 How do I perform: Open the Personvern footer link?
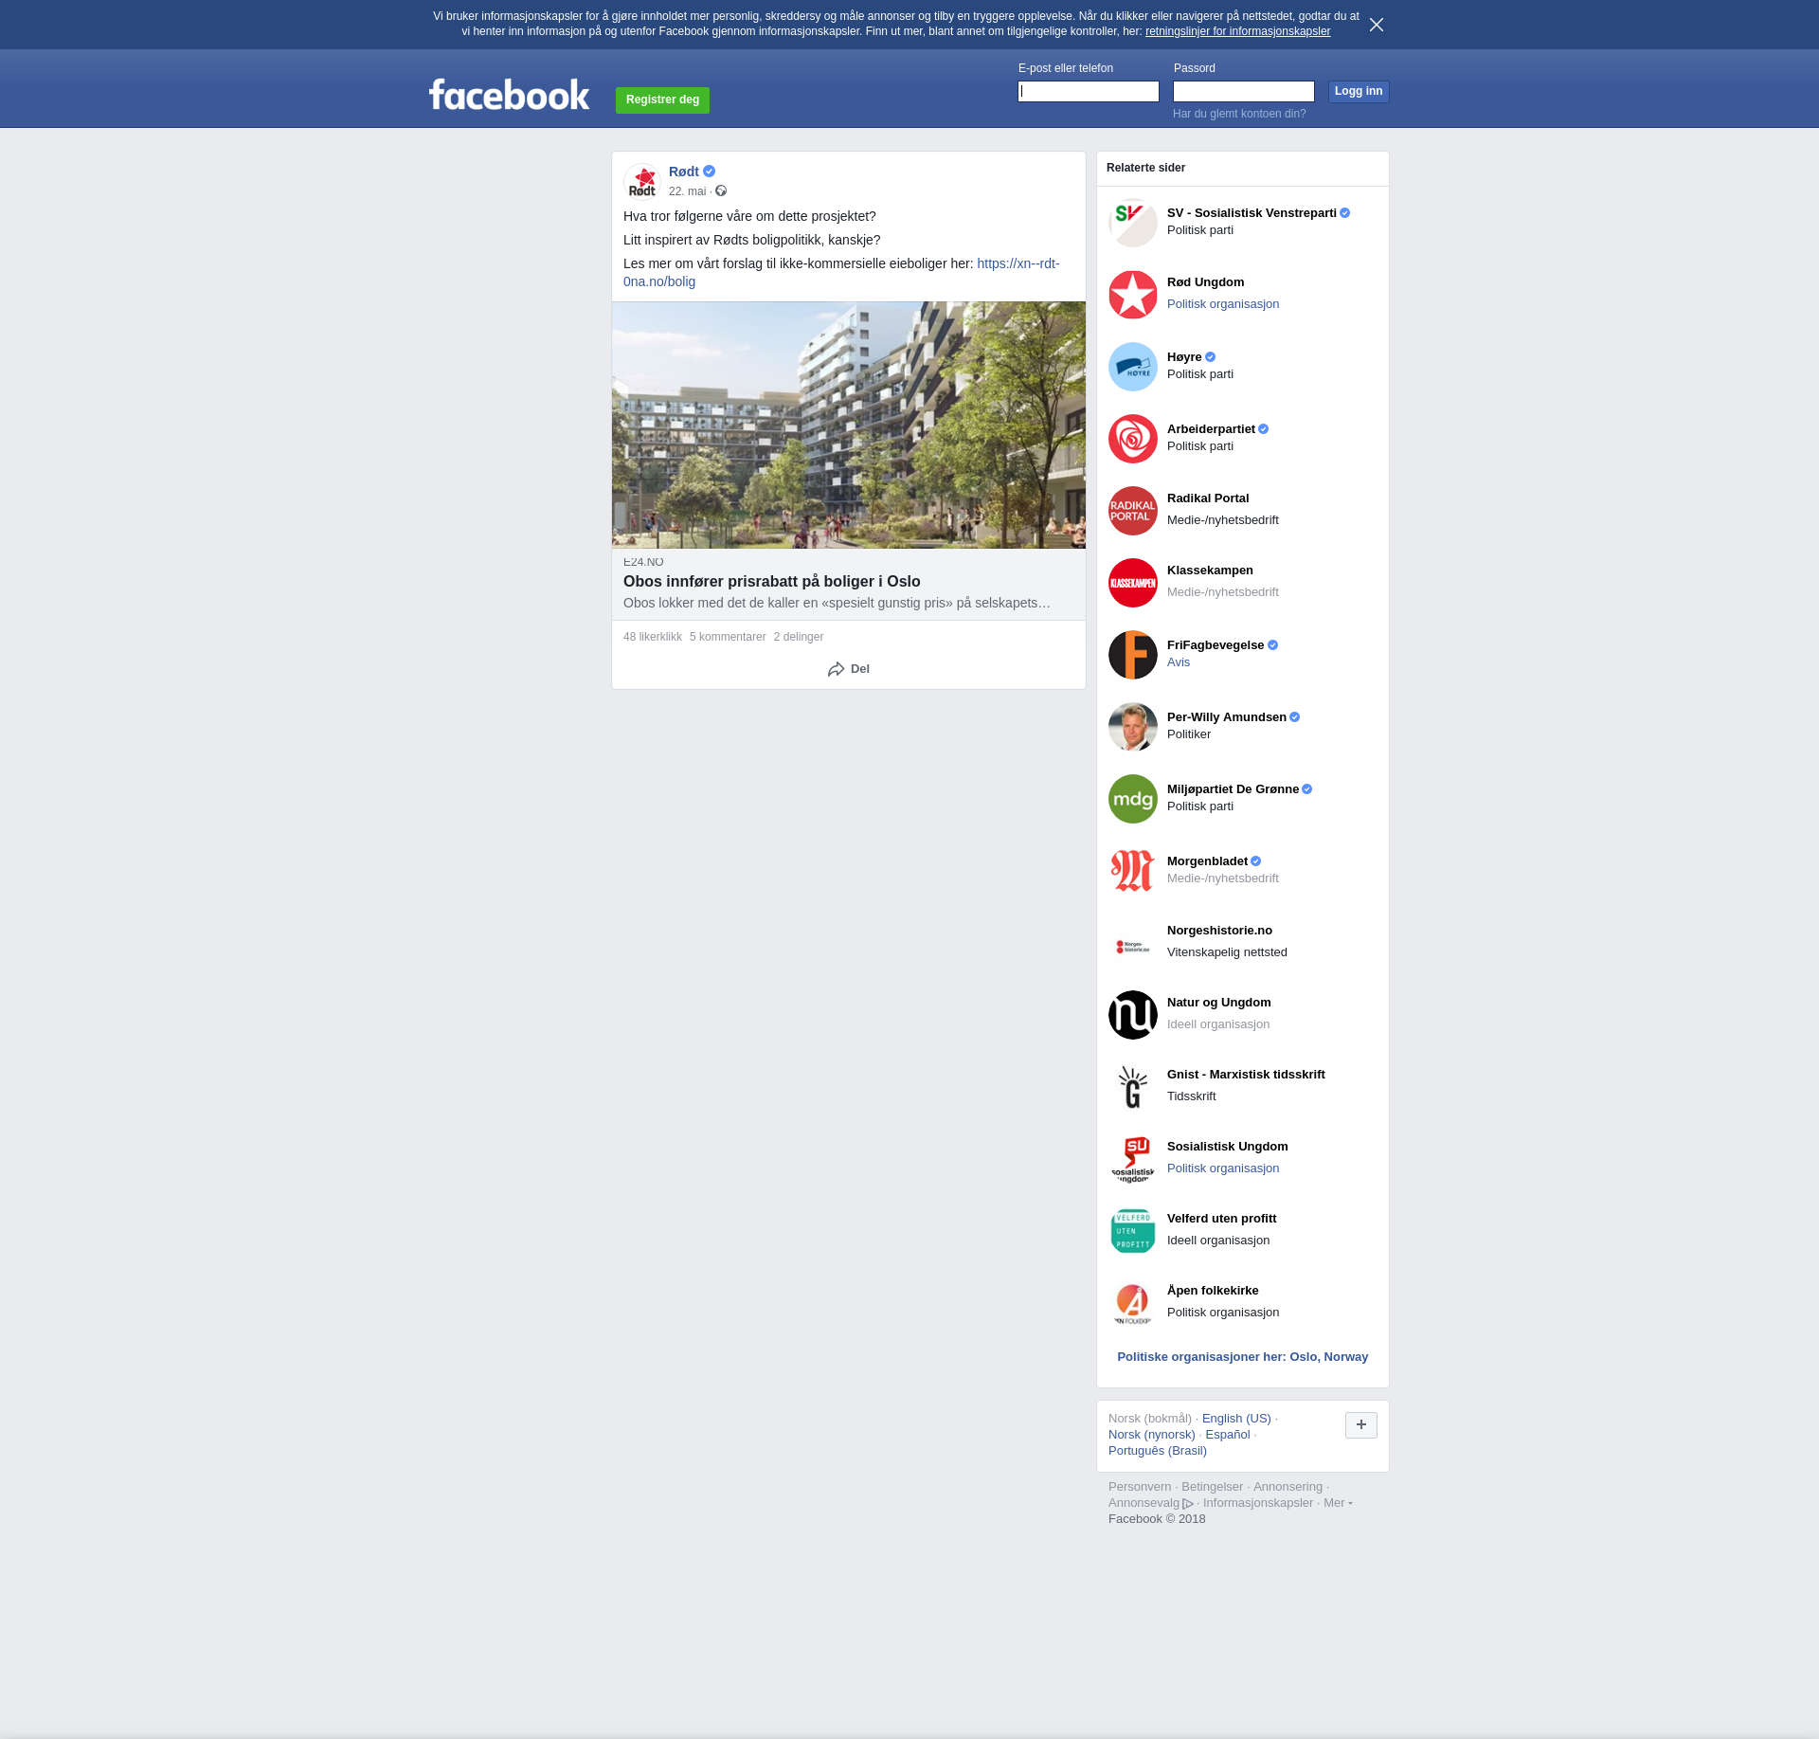pyautogui.click(x=1140, y=1487)
